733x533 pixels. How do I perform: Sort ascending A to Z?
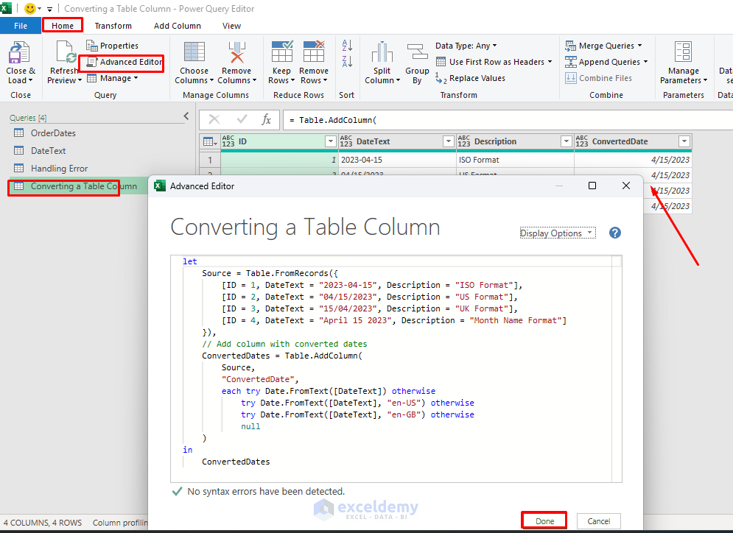pos(347,46)
